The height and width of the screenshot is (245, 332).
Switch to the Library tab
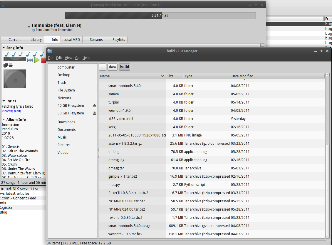pos(36,40)
